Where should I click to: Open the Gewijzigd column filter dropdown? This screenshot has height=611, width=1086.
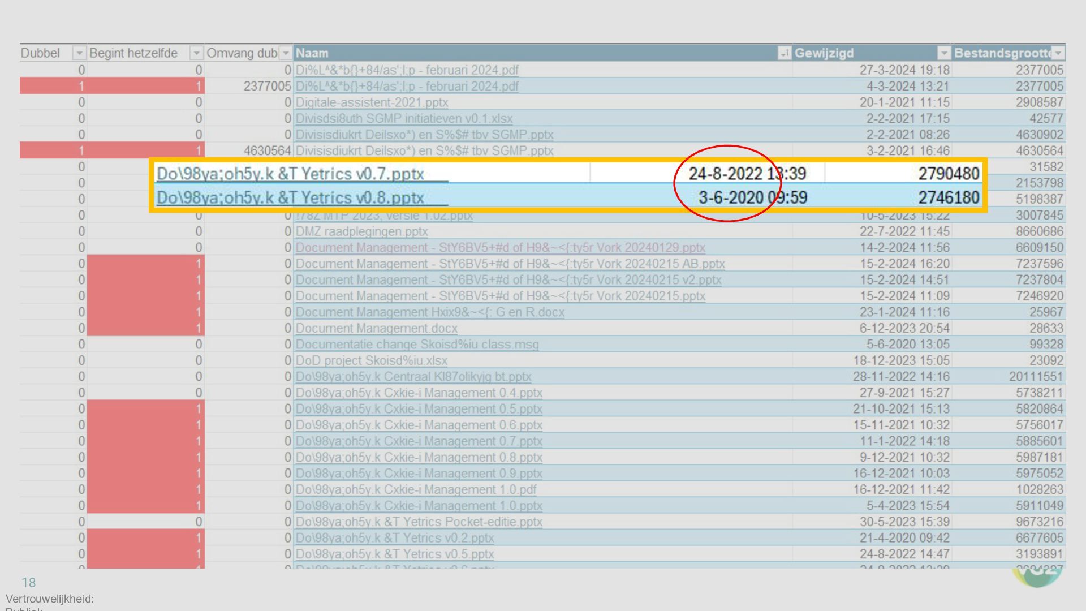click(943, 53)
